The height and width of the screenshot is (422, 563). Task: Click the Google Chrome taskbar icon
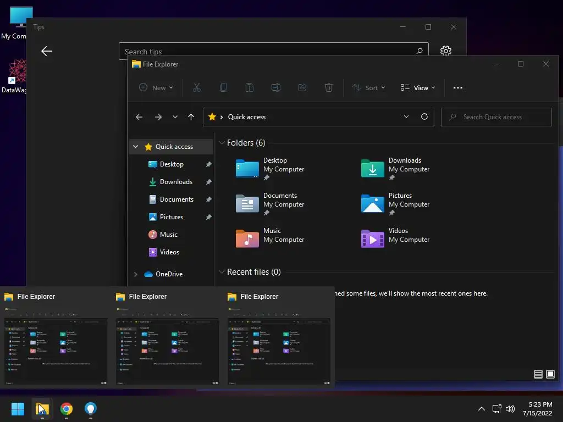pos(67,409)
